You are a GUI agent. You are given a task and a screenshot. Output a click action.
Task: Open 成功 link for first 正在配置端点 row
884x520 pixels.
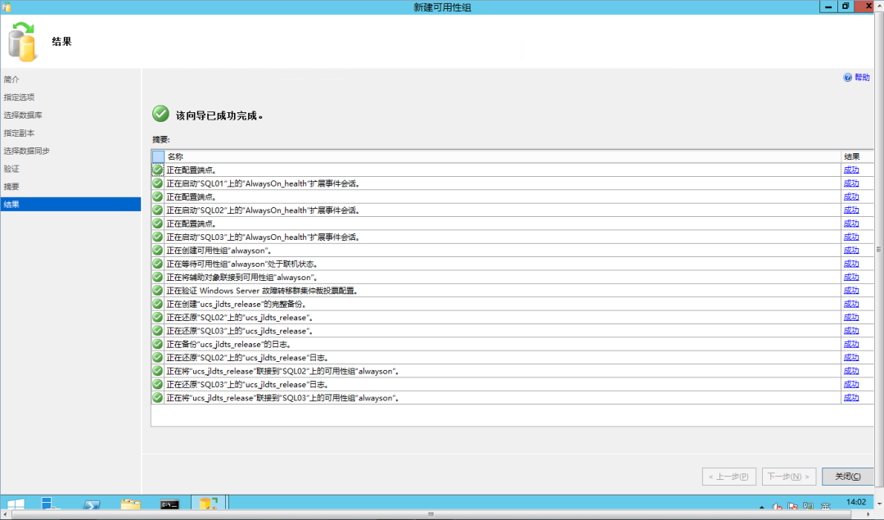(850, 170)
